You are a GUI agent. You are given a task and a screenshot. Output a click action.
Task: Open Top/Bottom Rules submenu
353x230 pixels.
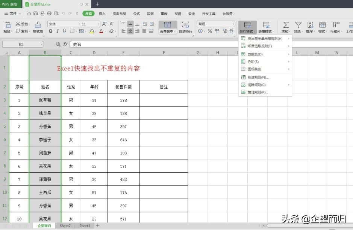265,46
